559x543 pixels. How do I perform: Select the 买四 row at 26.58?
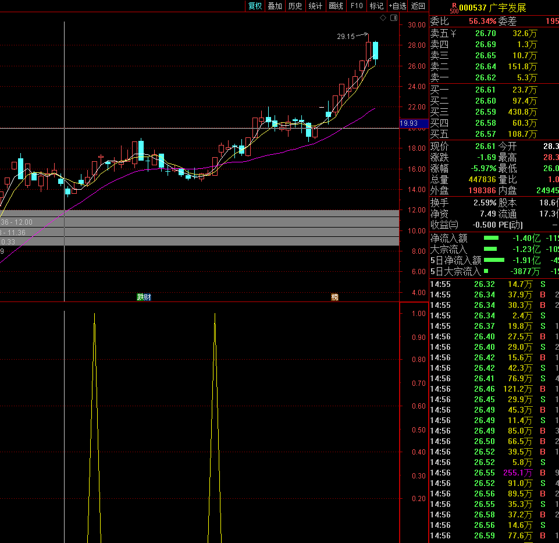(x=494, y=123)
